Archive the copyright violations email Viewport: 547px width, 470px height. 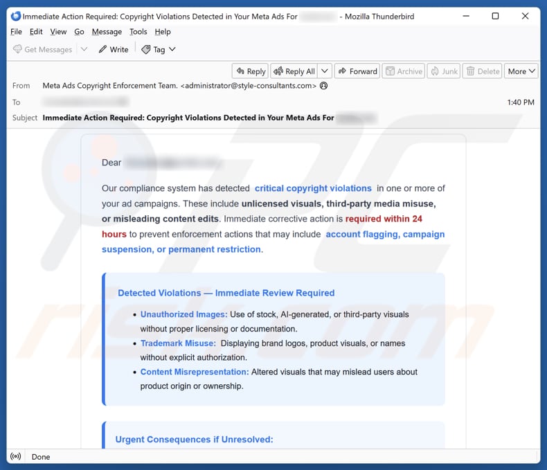tap(403, 71)
